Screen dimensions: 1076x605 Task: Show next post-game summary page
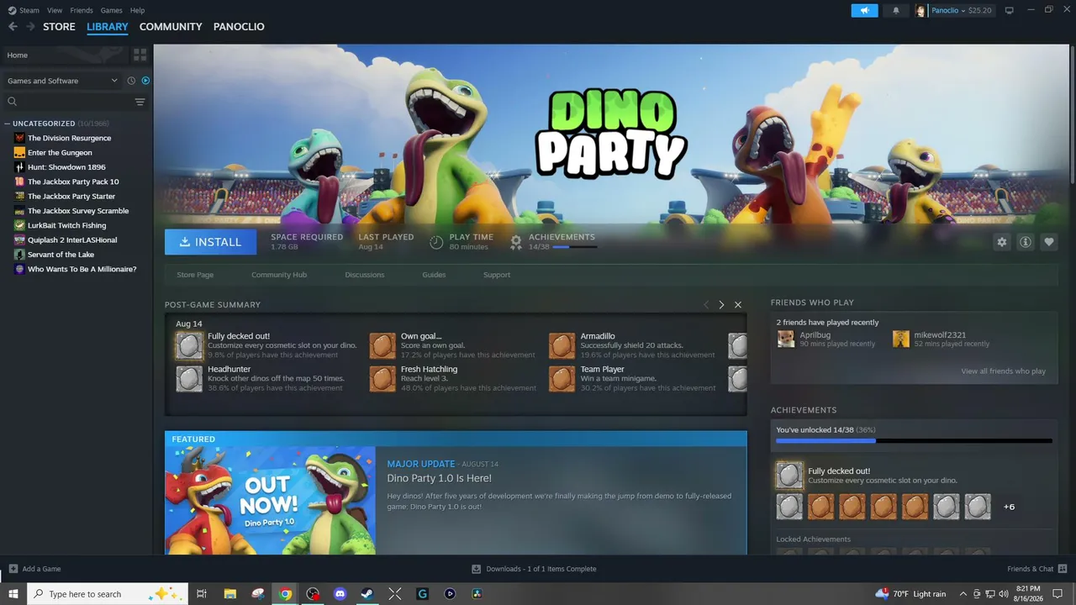(x=721, y=305)
